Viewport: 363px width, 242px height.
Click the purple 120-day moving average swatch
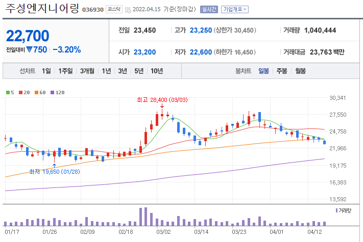coord(52,93)
